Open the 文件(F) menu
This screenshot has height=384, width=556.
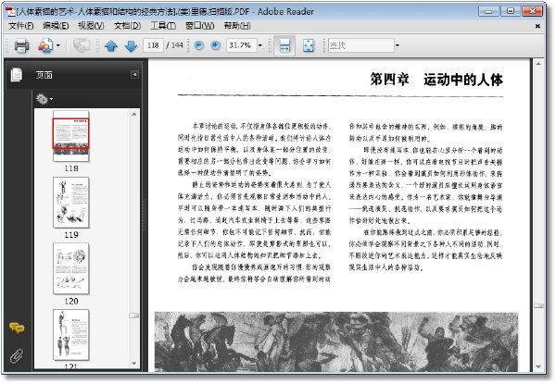coord(21,26)
